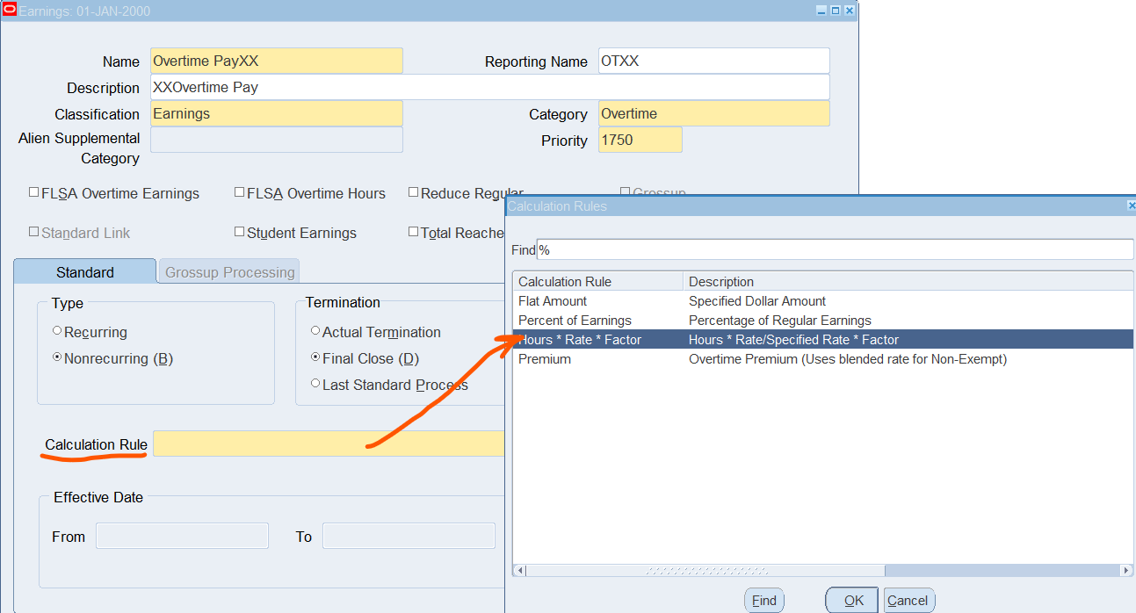Image resolution: width=1136 pixels, height=613 pixels.
Task: Click the horizontal scrollbar under the rules list
Action: 703,571
